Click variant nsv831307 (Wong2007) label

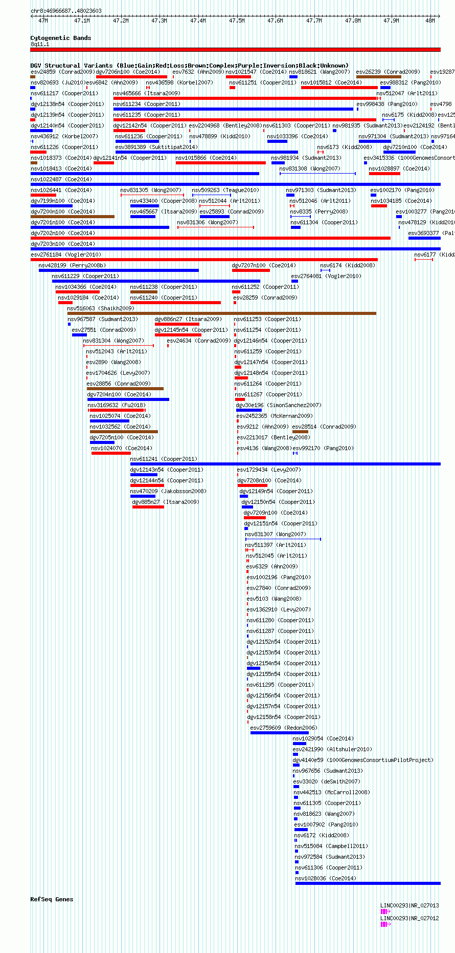(276, 534)
